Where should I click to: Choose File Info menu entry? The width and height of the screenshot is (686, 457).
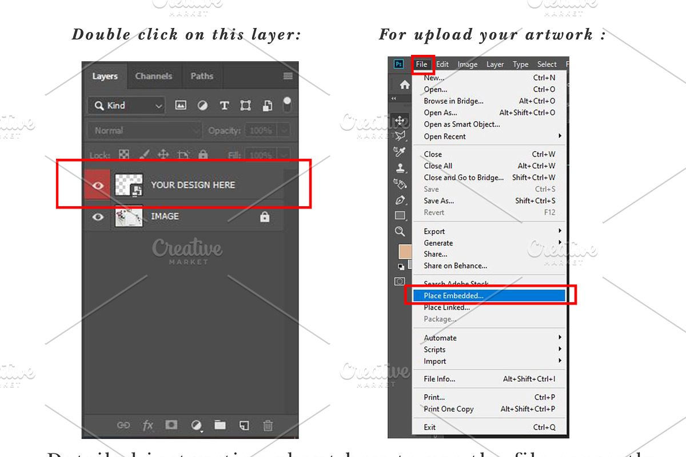[x=489, y=379]
